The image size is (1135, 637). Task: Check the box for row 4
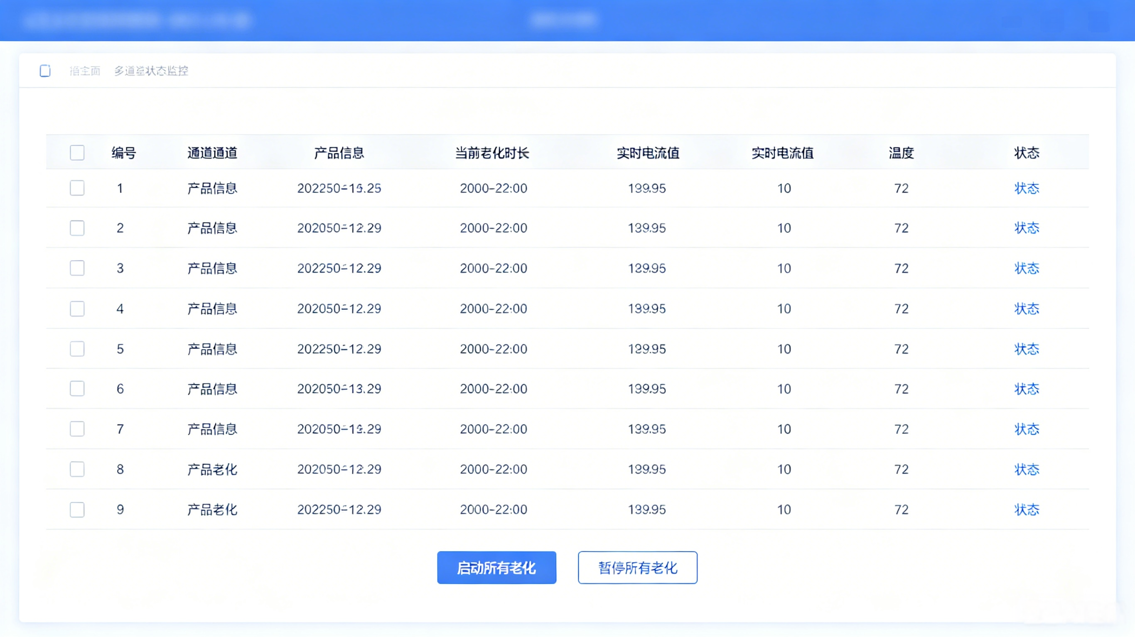[77, 309]
